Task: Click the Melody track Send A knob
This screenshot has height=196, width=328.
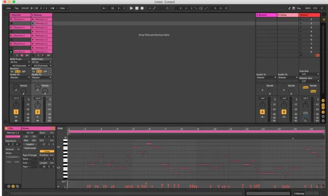Action: [38, 87]
